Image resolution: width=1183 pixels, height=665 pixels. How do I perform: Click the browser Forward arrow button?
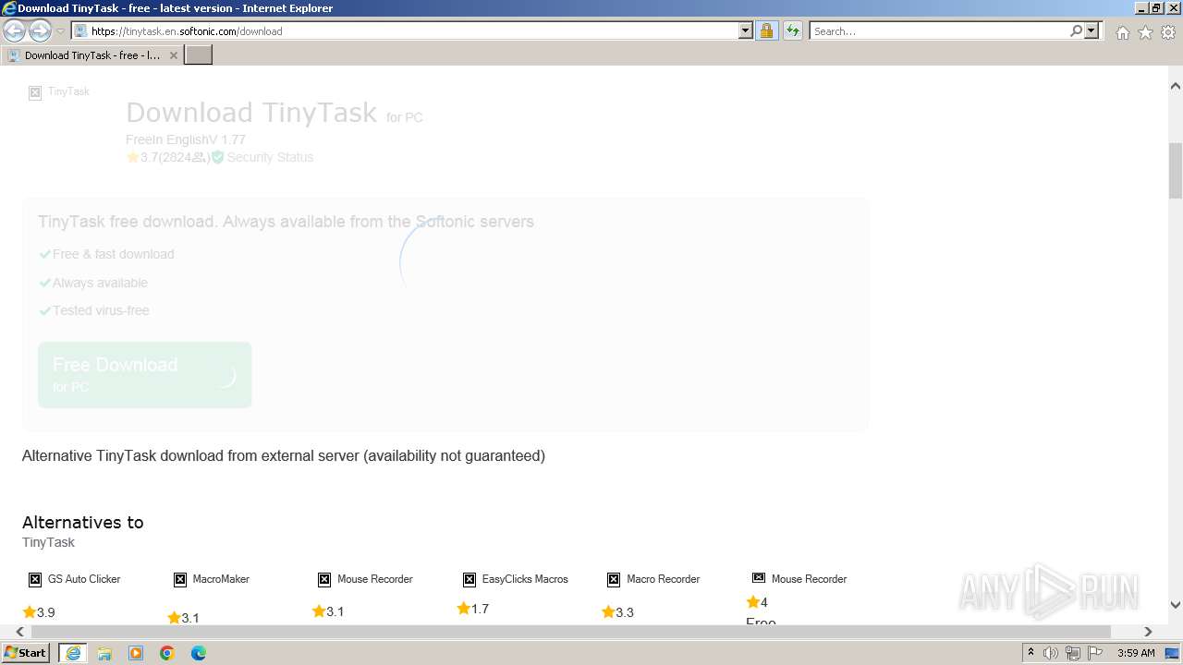click(x=40, y=30)
